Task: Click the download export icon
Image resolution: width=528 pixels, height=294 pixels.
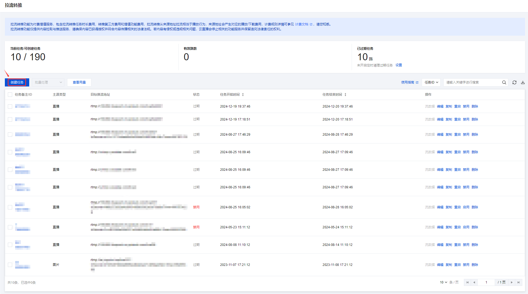Action: [523, 82]
